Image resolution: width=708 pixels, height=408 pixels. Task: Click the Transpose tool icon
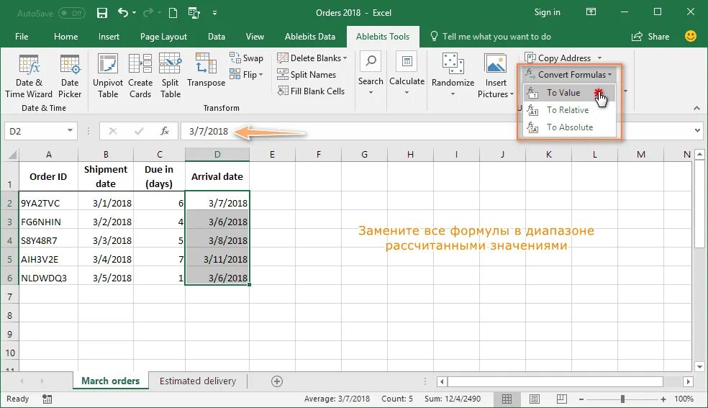pyautogui.click(x=206, y=63)
